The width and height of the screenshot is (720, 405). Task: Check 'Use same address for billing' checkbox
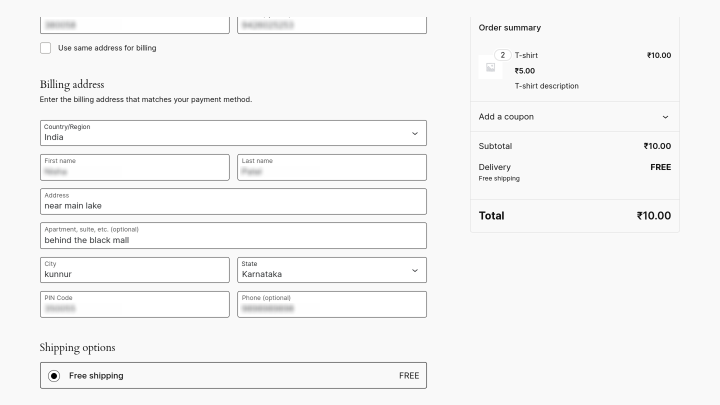point(45,48)
